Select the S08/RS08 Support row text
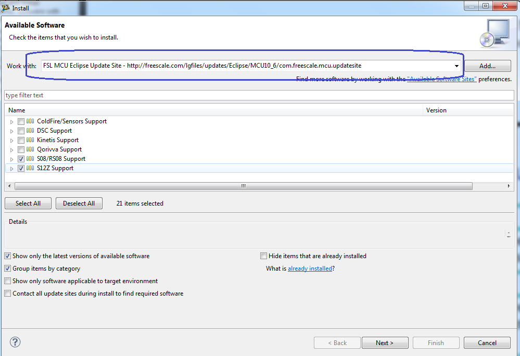The height and width of the screenshot is (356, 520). (x=61, y=159)
